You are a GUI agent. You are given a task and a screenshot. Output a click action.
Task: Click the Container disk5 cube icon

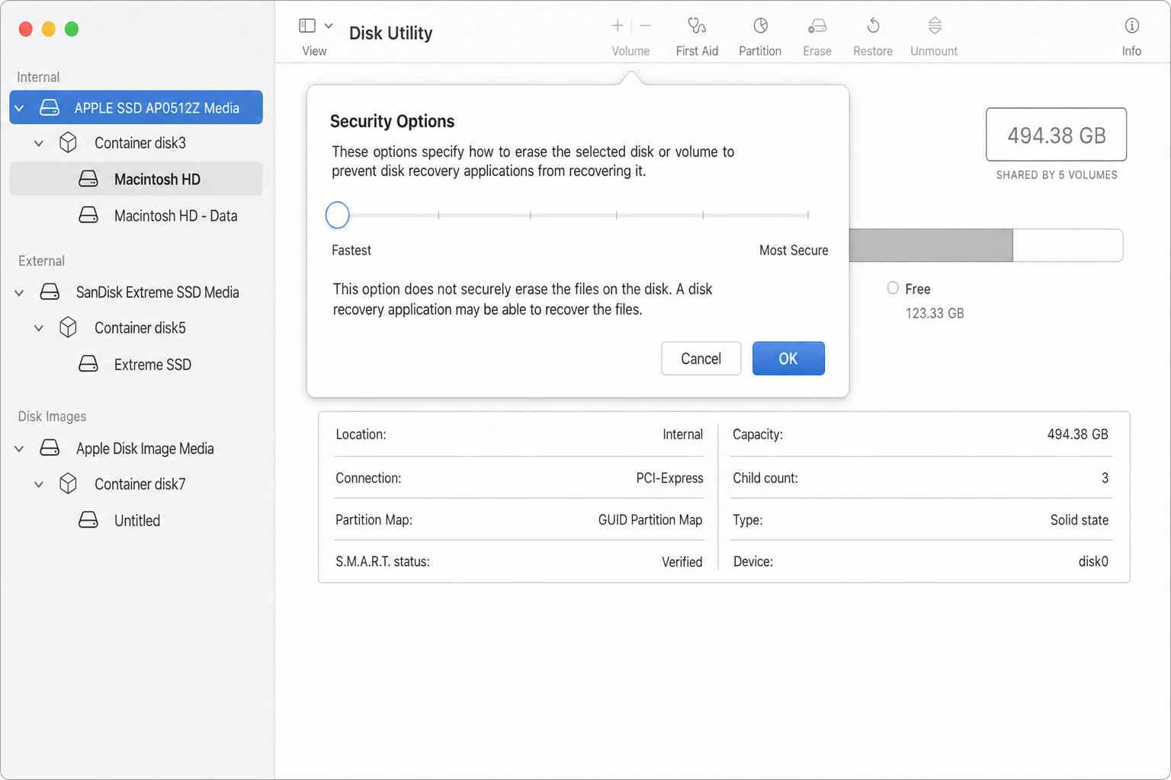pyautogui.click(x=68, y=328)
